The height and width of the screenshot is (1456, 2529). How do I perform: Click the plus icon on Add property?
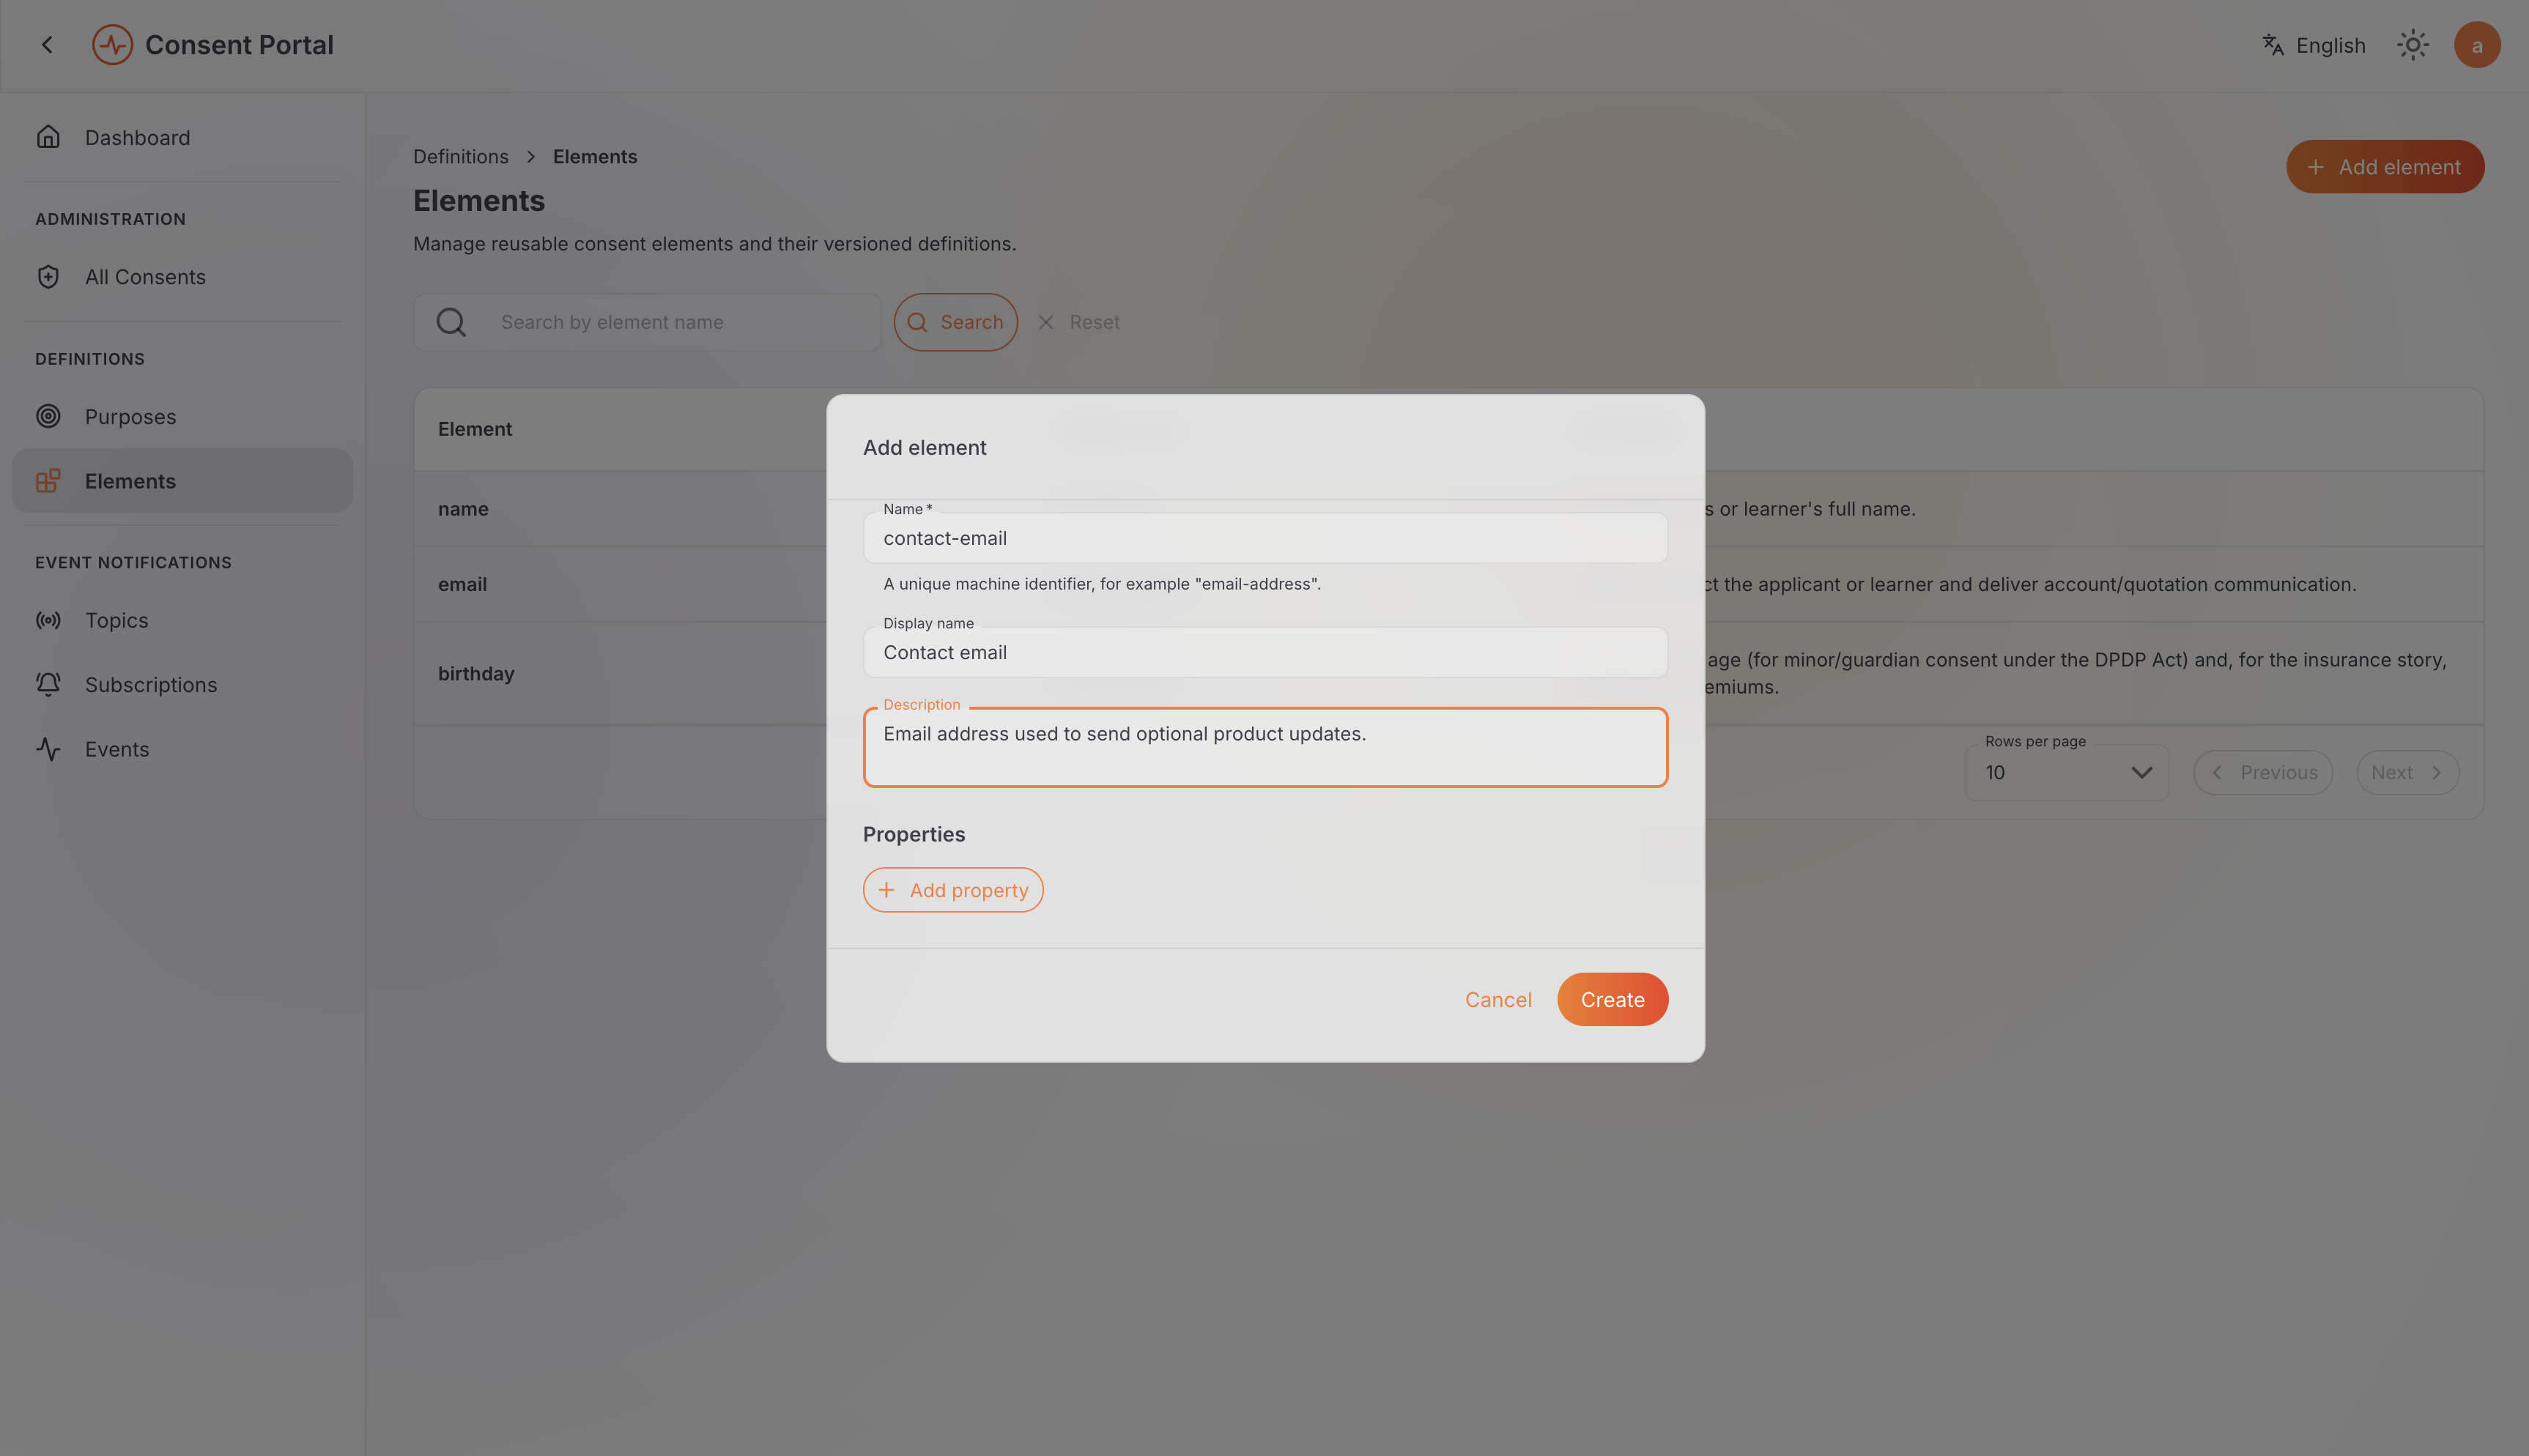(886, 890)
